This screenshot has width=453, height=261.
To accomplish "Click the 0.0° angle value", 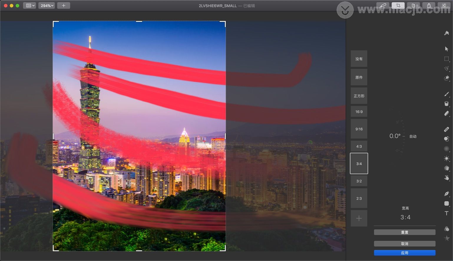I will tap(395, 136).
